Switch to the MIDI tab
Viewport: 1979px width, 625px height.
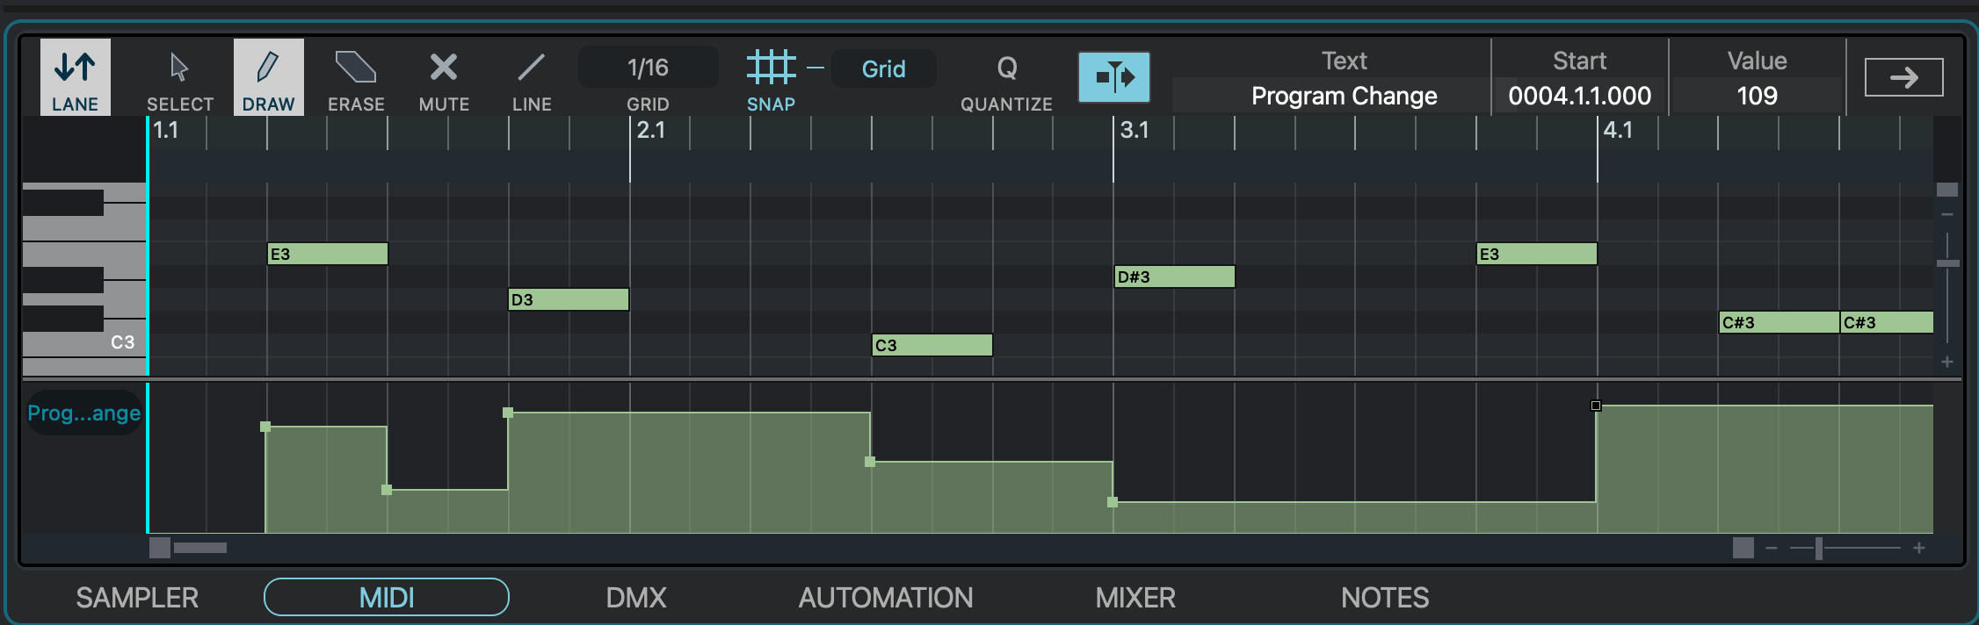386,598
